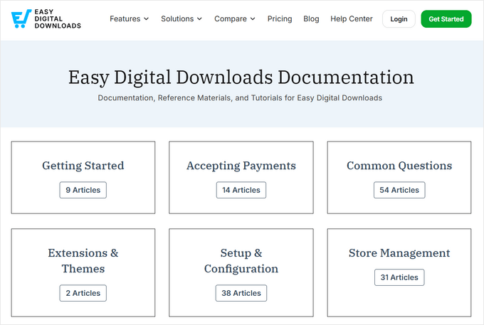
Task: Click the 9 Articles badge
Action: coord(83,190)
